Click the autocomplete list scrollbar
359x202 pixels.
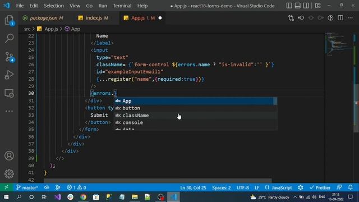(x=275, y=101)
